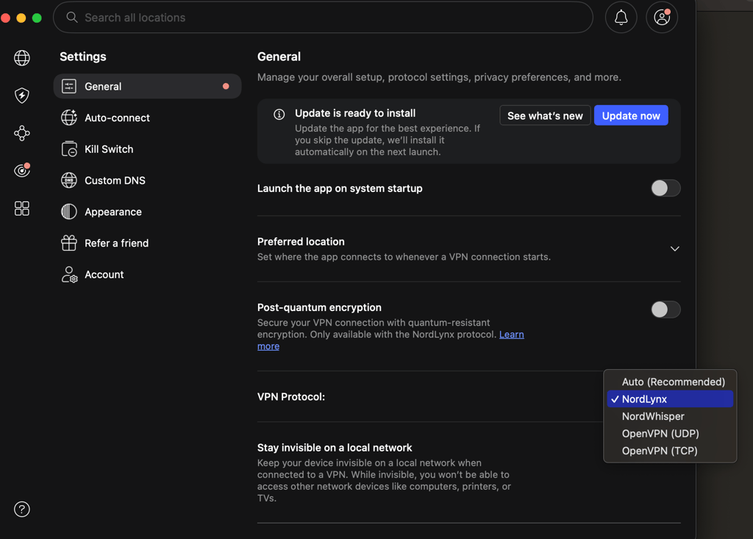Focus the Search all locations field
The height and width of the screenshot is (539, 753).
point(324,18)
